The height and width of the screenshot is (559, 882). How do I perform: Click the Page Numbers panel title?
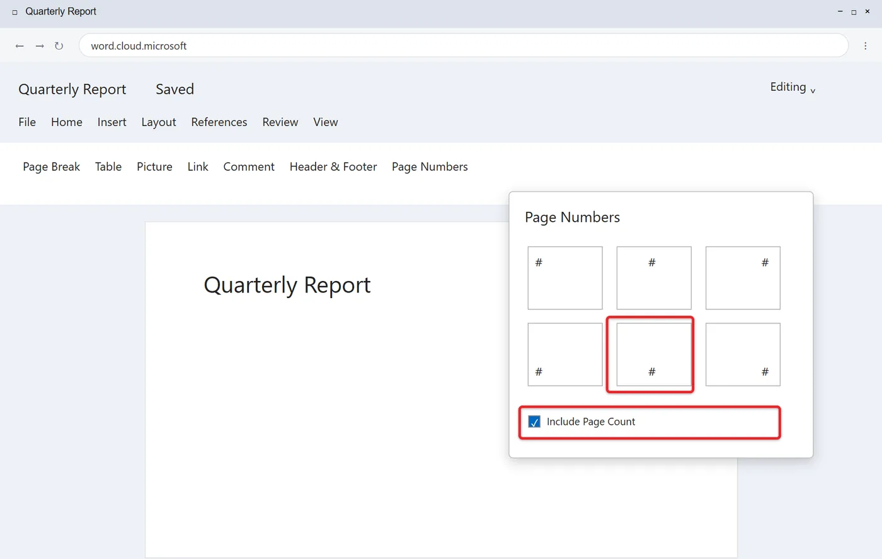click(572, 217)
